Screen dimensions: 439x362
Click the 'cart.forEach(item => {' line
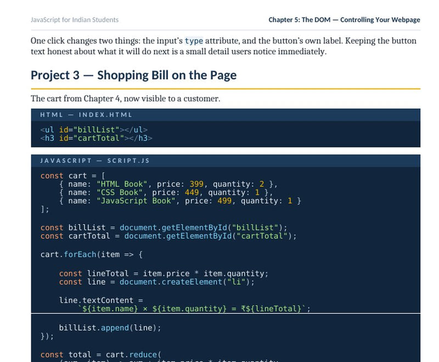[x=92, y=254]
